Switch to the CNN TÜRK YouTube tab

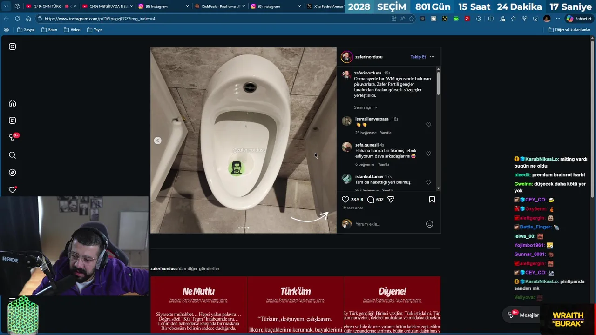pyautogui.click(x=50, y=7)
